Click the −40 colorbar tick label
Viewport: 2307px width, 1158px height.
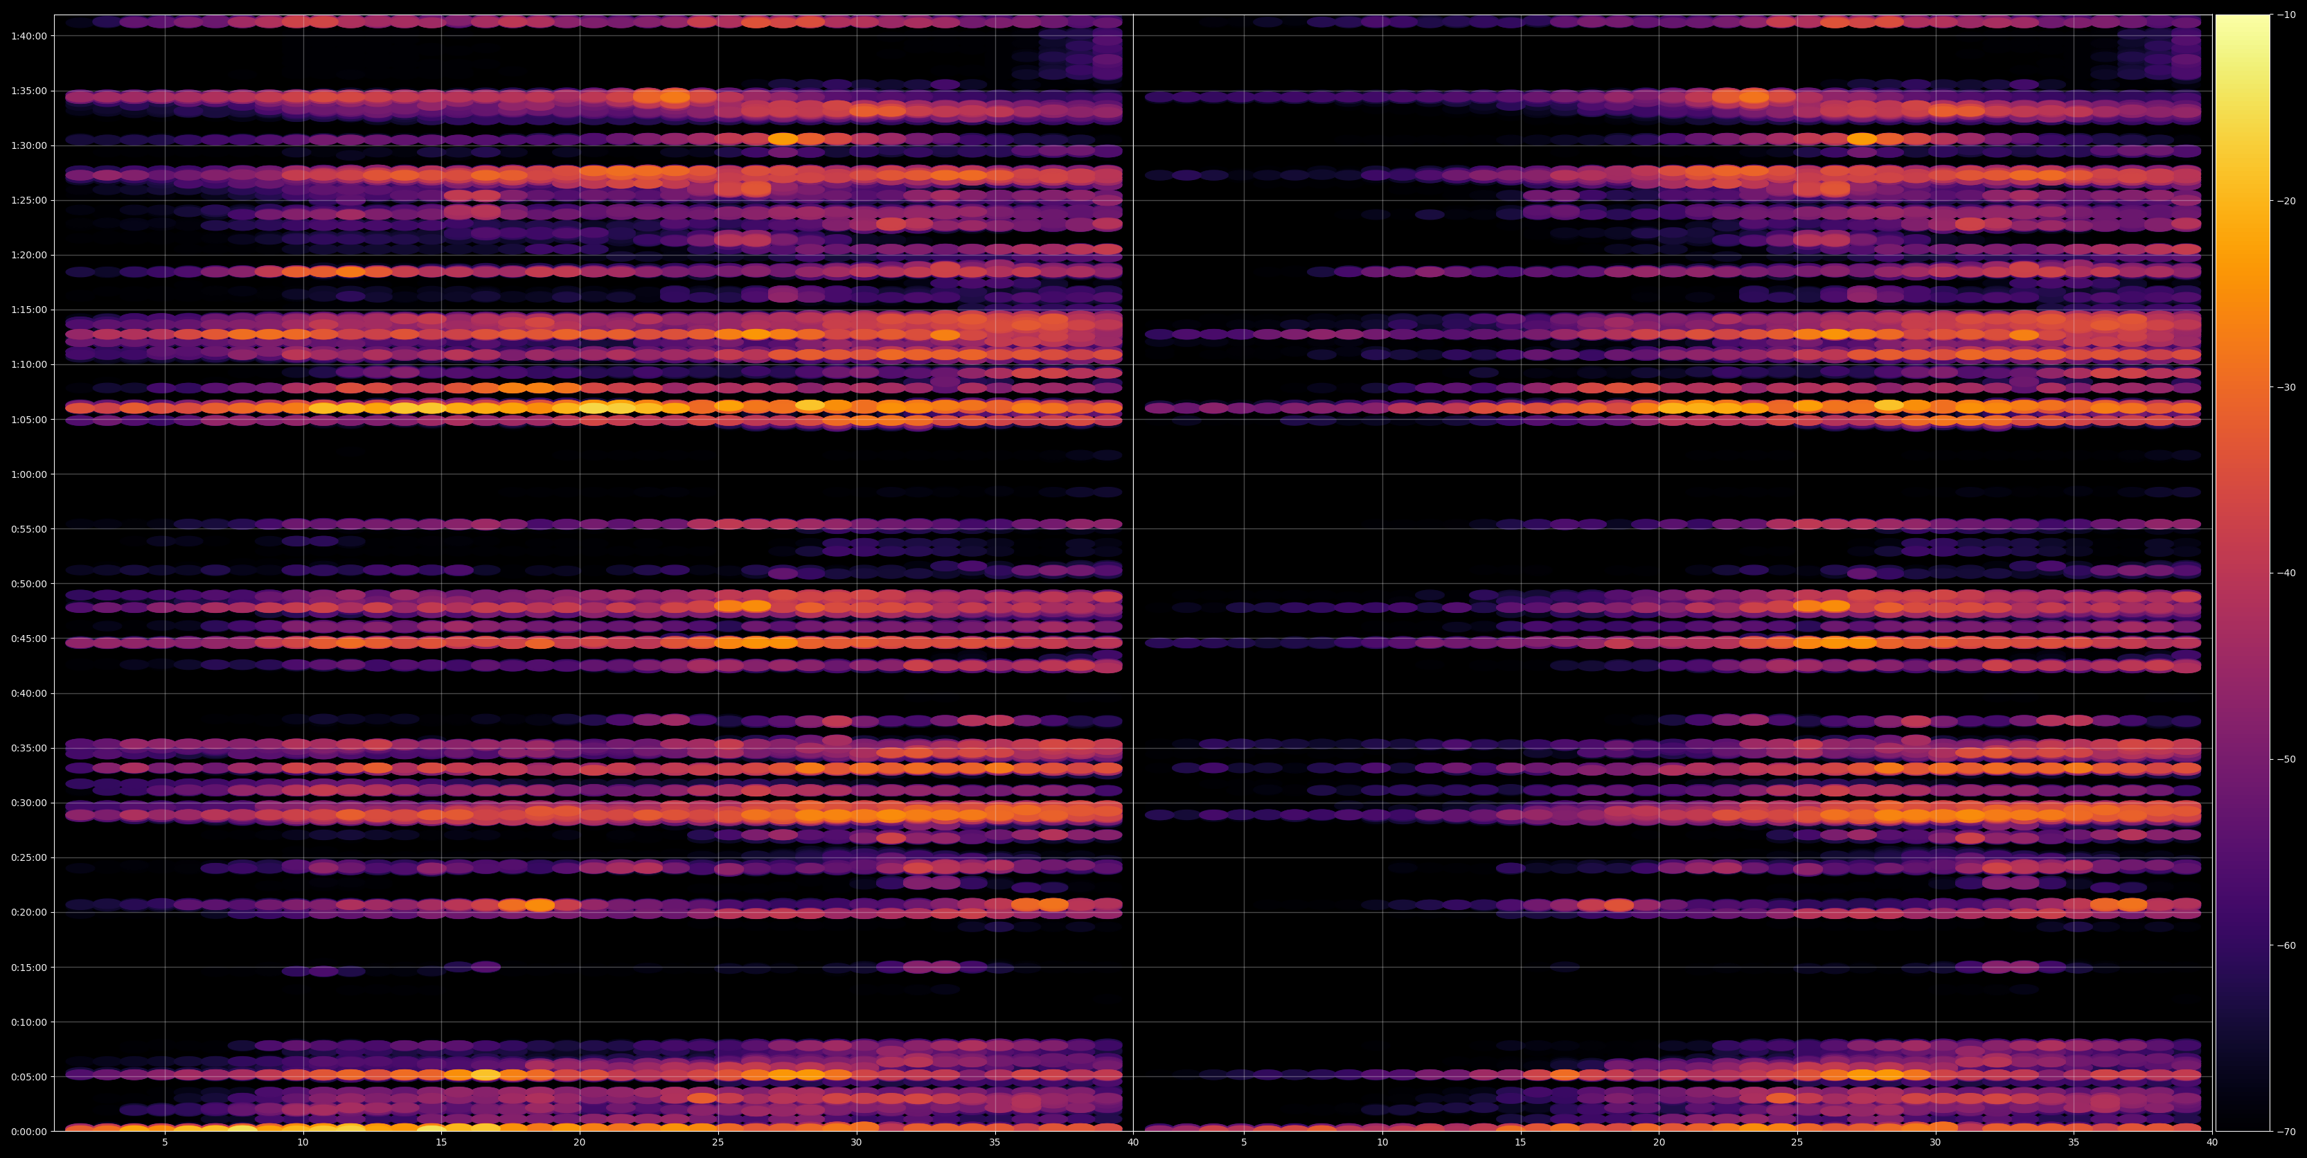2286,573
